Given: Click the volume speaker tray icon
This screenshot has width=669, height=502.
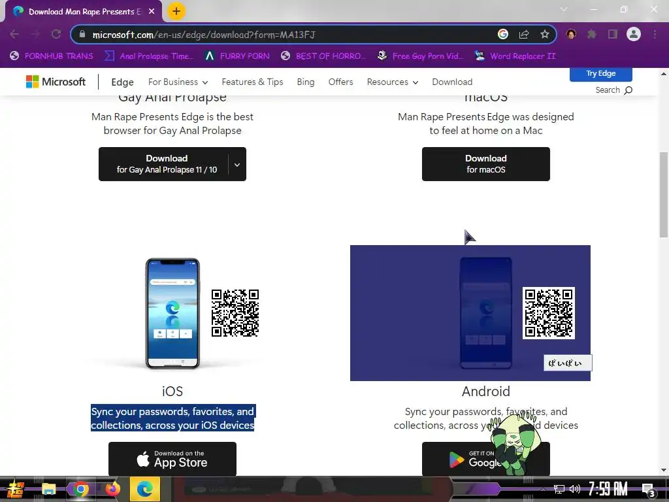Looking at the screenshot, I should pos(575,489).
